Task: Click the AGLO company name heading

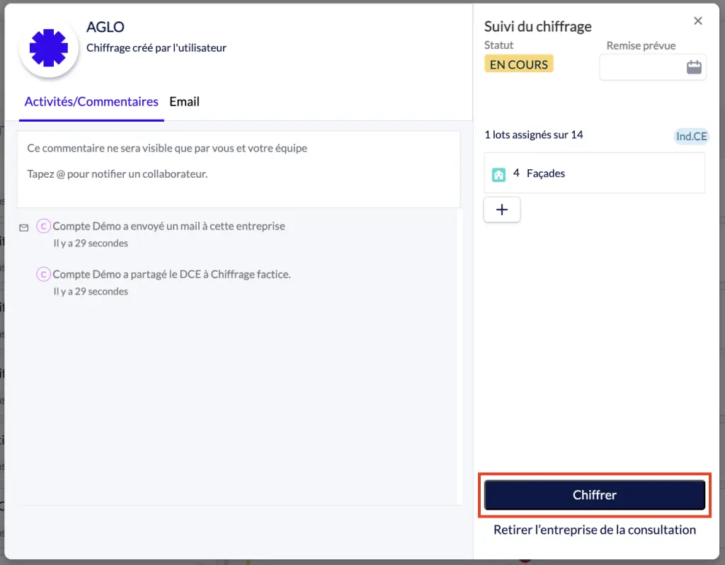Action: 105,27
